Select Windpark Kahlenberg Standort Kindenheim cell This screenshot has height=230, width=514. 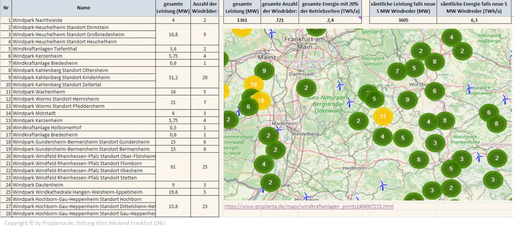click(84, 78)
